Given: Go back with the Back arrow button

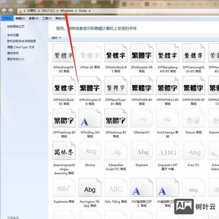Looking at the screenshot, I should pos(4,11).
